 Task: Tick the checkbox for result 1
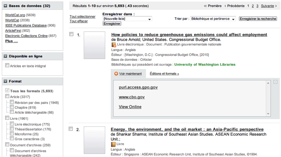click(x=71, y=34)
